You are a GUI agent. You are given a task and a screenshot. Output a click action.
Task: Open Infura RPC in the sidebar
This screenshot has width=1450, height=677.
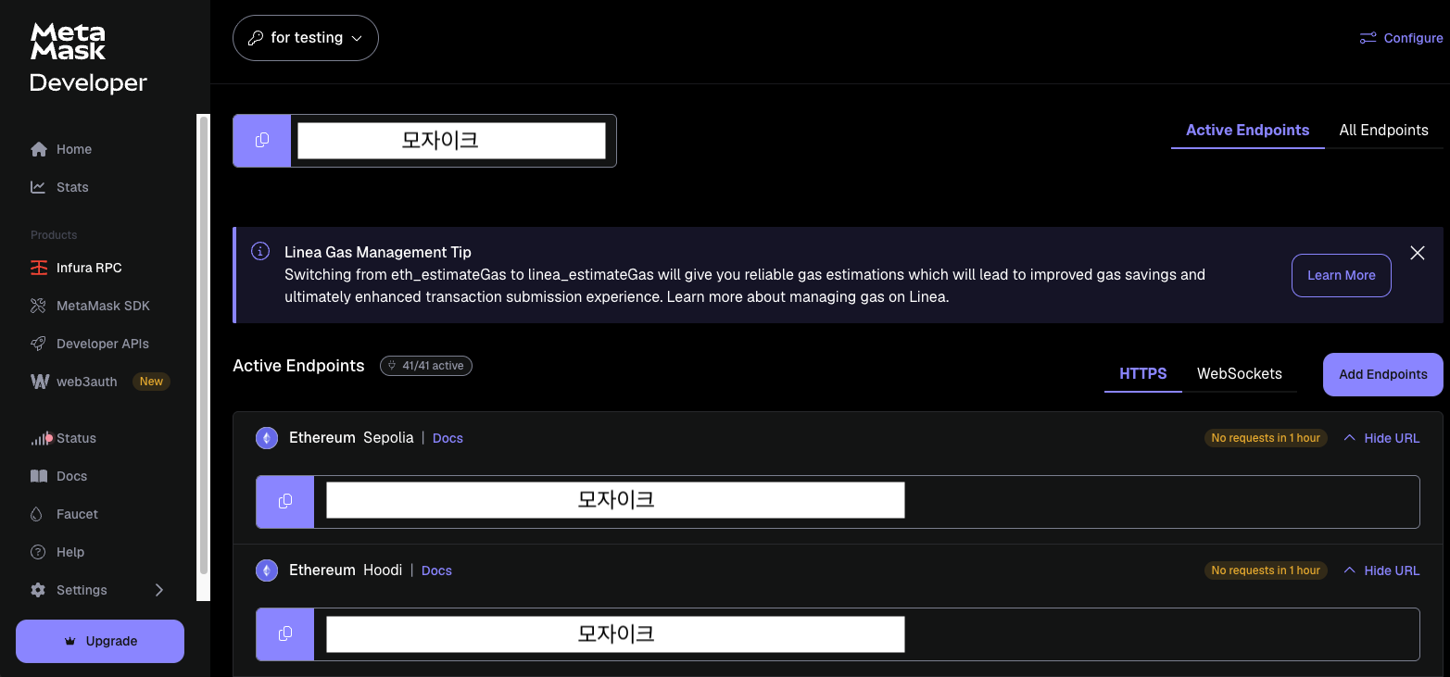point(88,268)
